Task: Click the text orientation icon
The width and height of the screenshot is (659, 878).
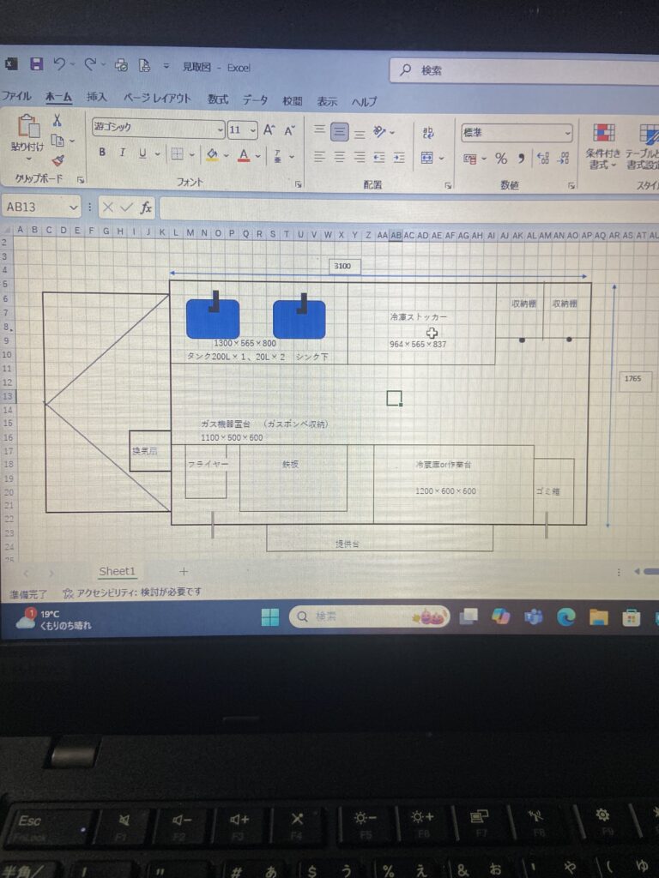Action: point(379,132)
